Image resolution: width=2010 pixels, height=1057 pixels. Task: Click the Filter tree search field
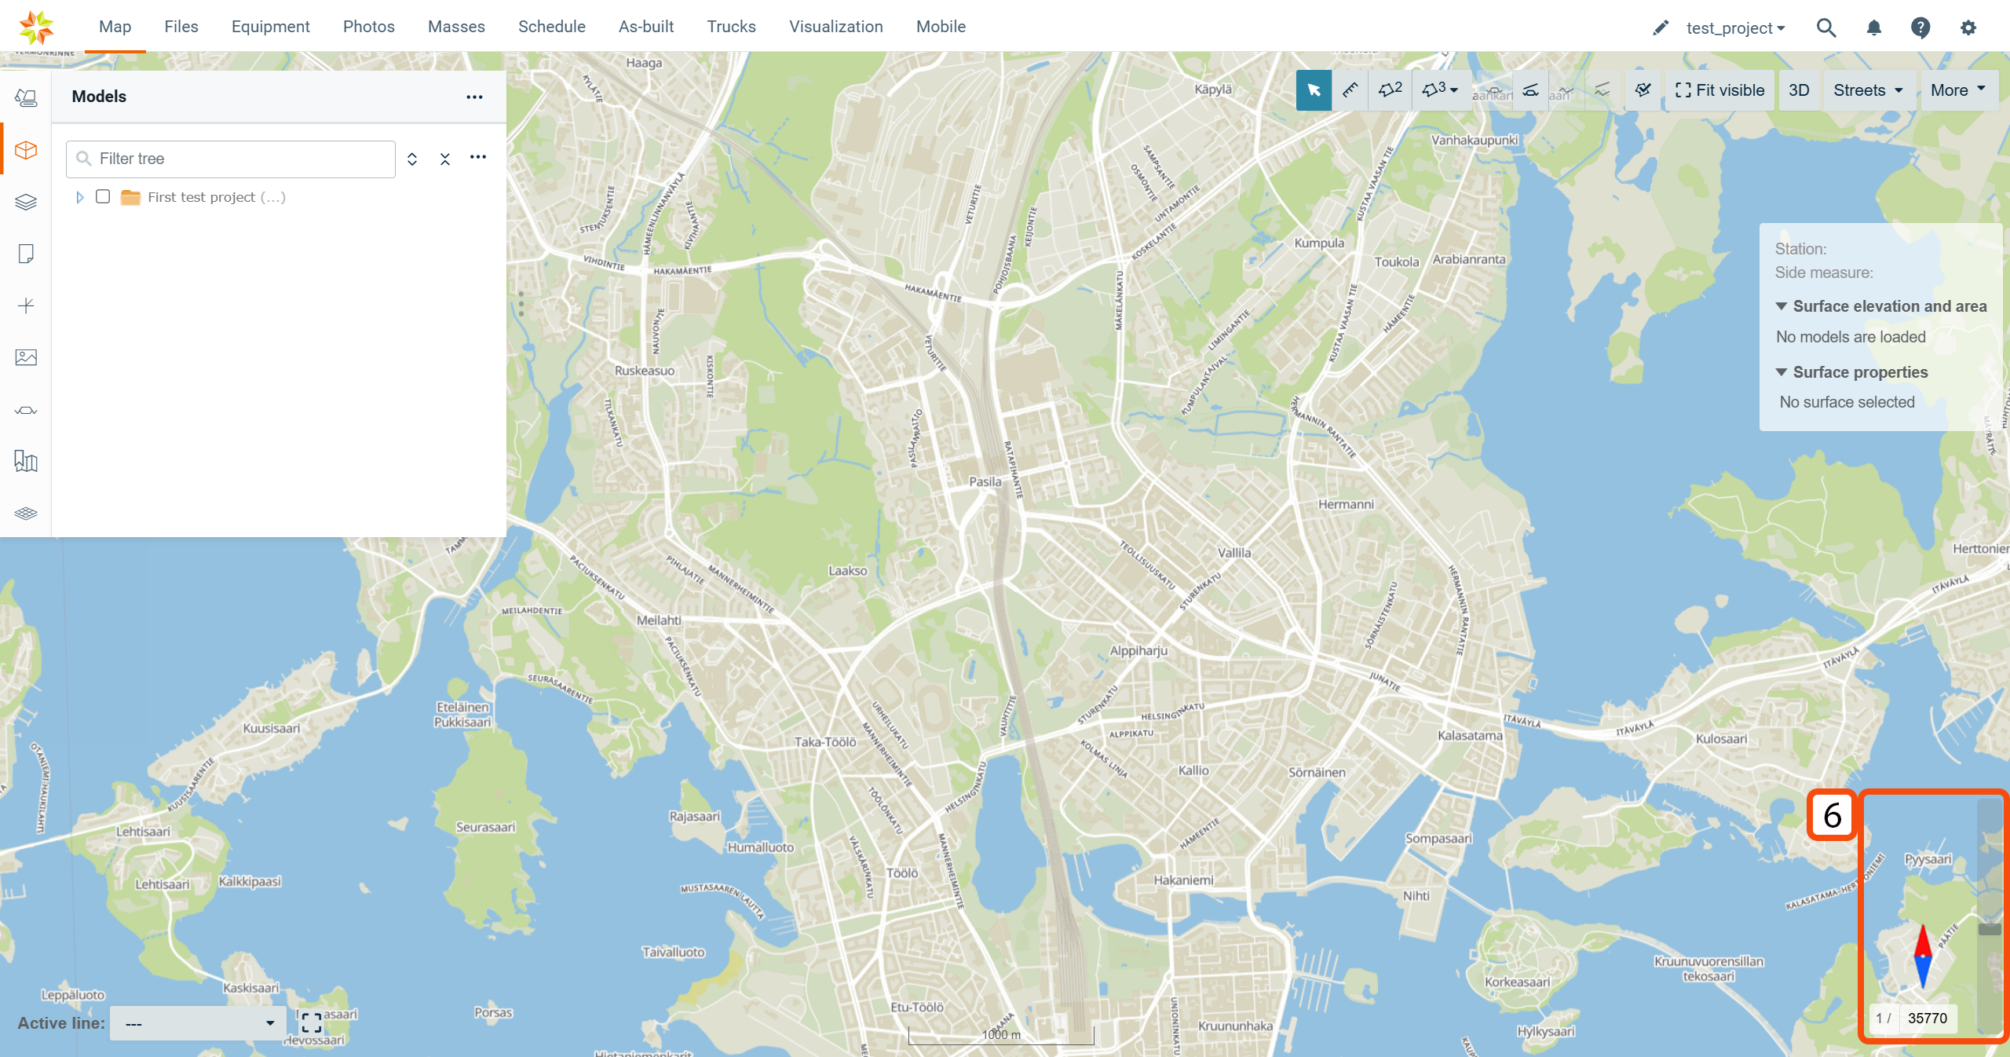tap(236, 159)
